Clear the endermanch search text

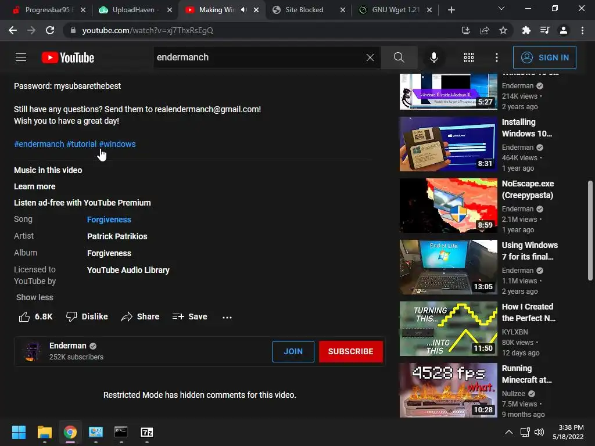(x=370, y=57)
